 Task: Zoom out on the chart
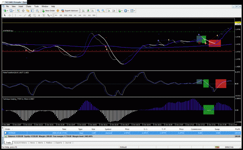(x=103, y=11)
